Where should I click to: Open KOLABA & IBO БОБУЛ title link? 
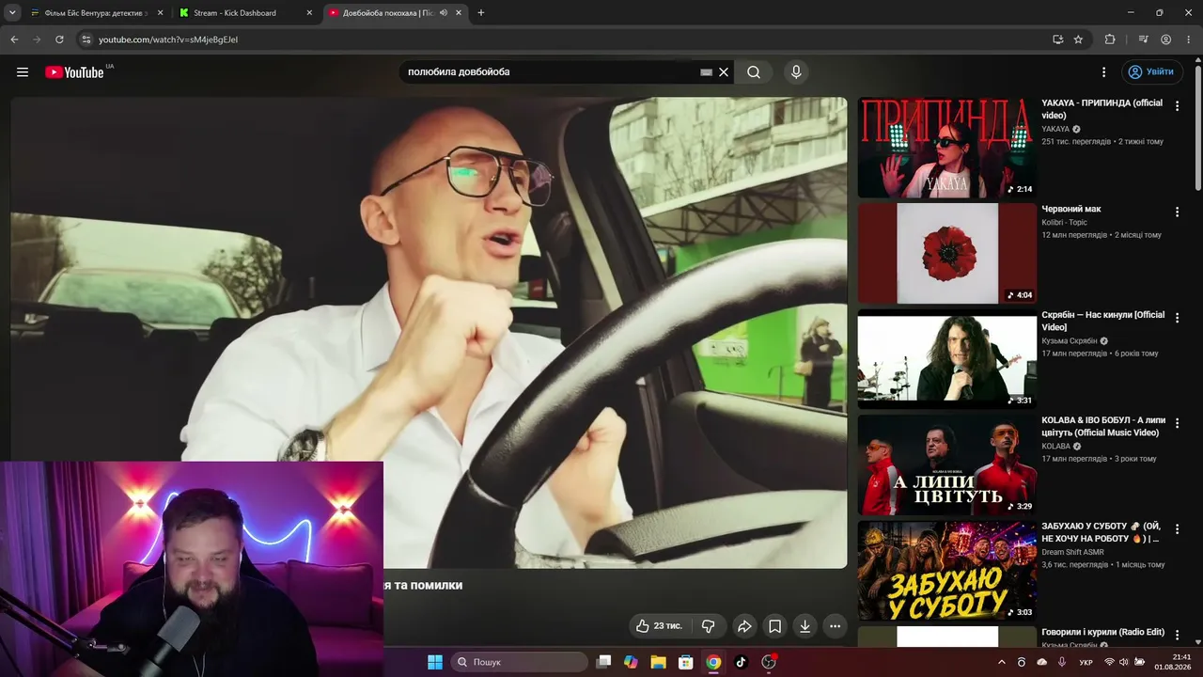tap(1103, 427)
